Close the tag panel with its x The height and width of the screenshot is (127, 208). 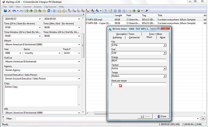point(84,14)
